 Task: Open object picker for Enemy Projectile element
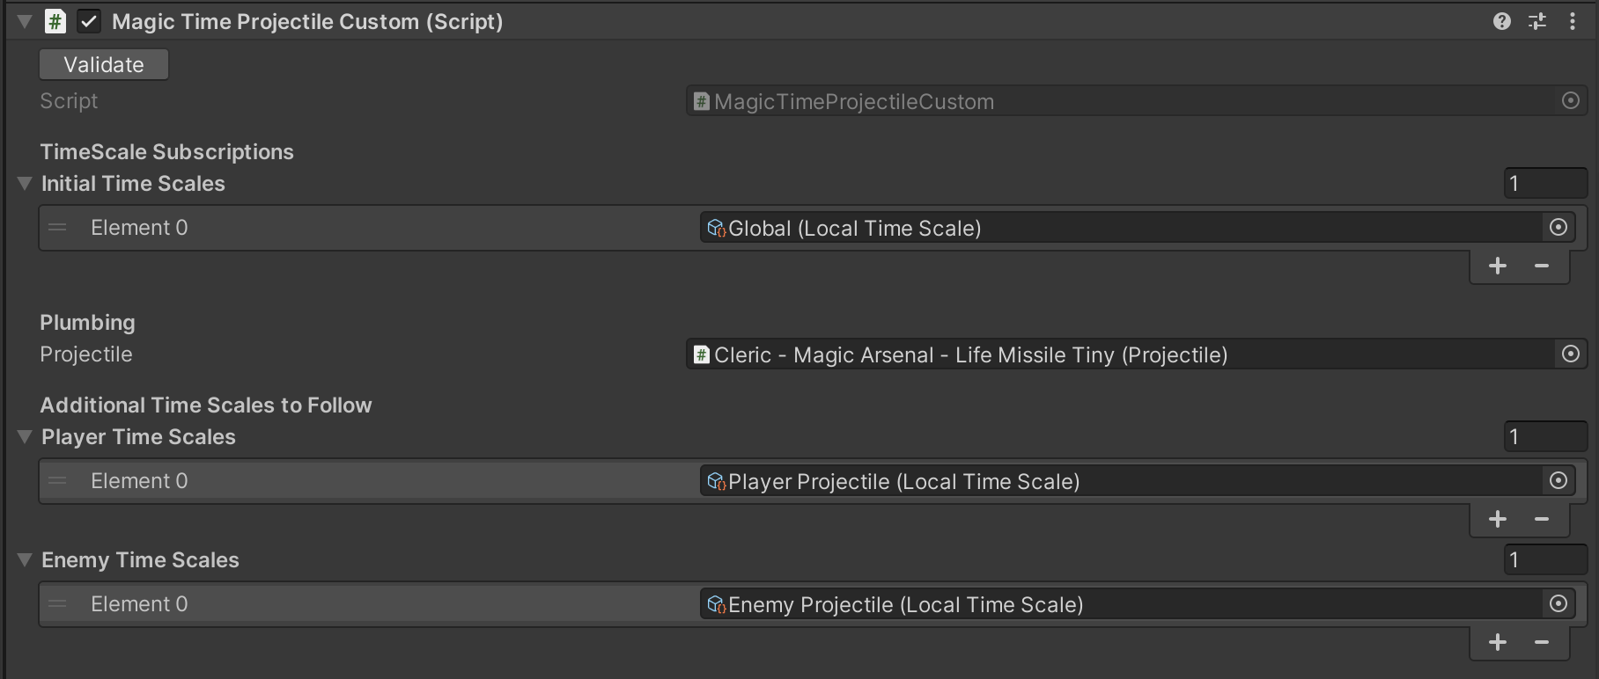tap(1558, 604)
